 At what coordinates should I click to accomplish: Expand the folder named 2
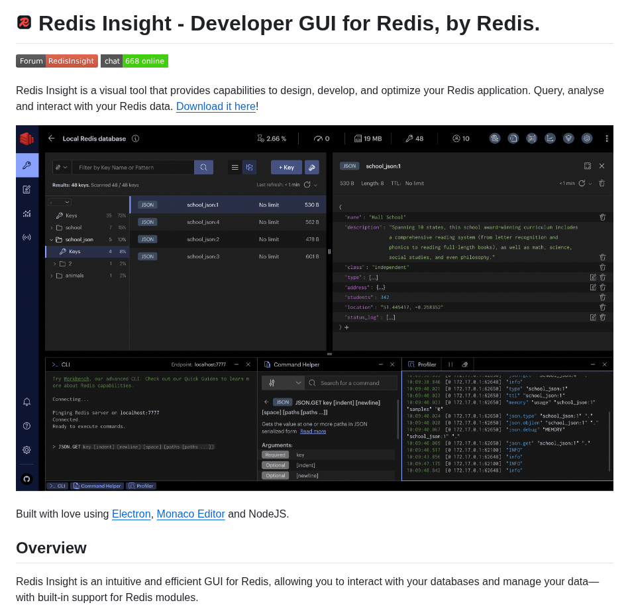[x=55, y=264]
